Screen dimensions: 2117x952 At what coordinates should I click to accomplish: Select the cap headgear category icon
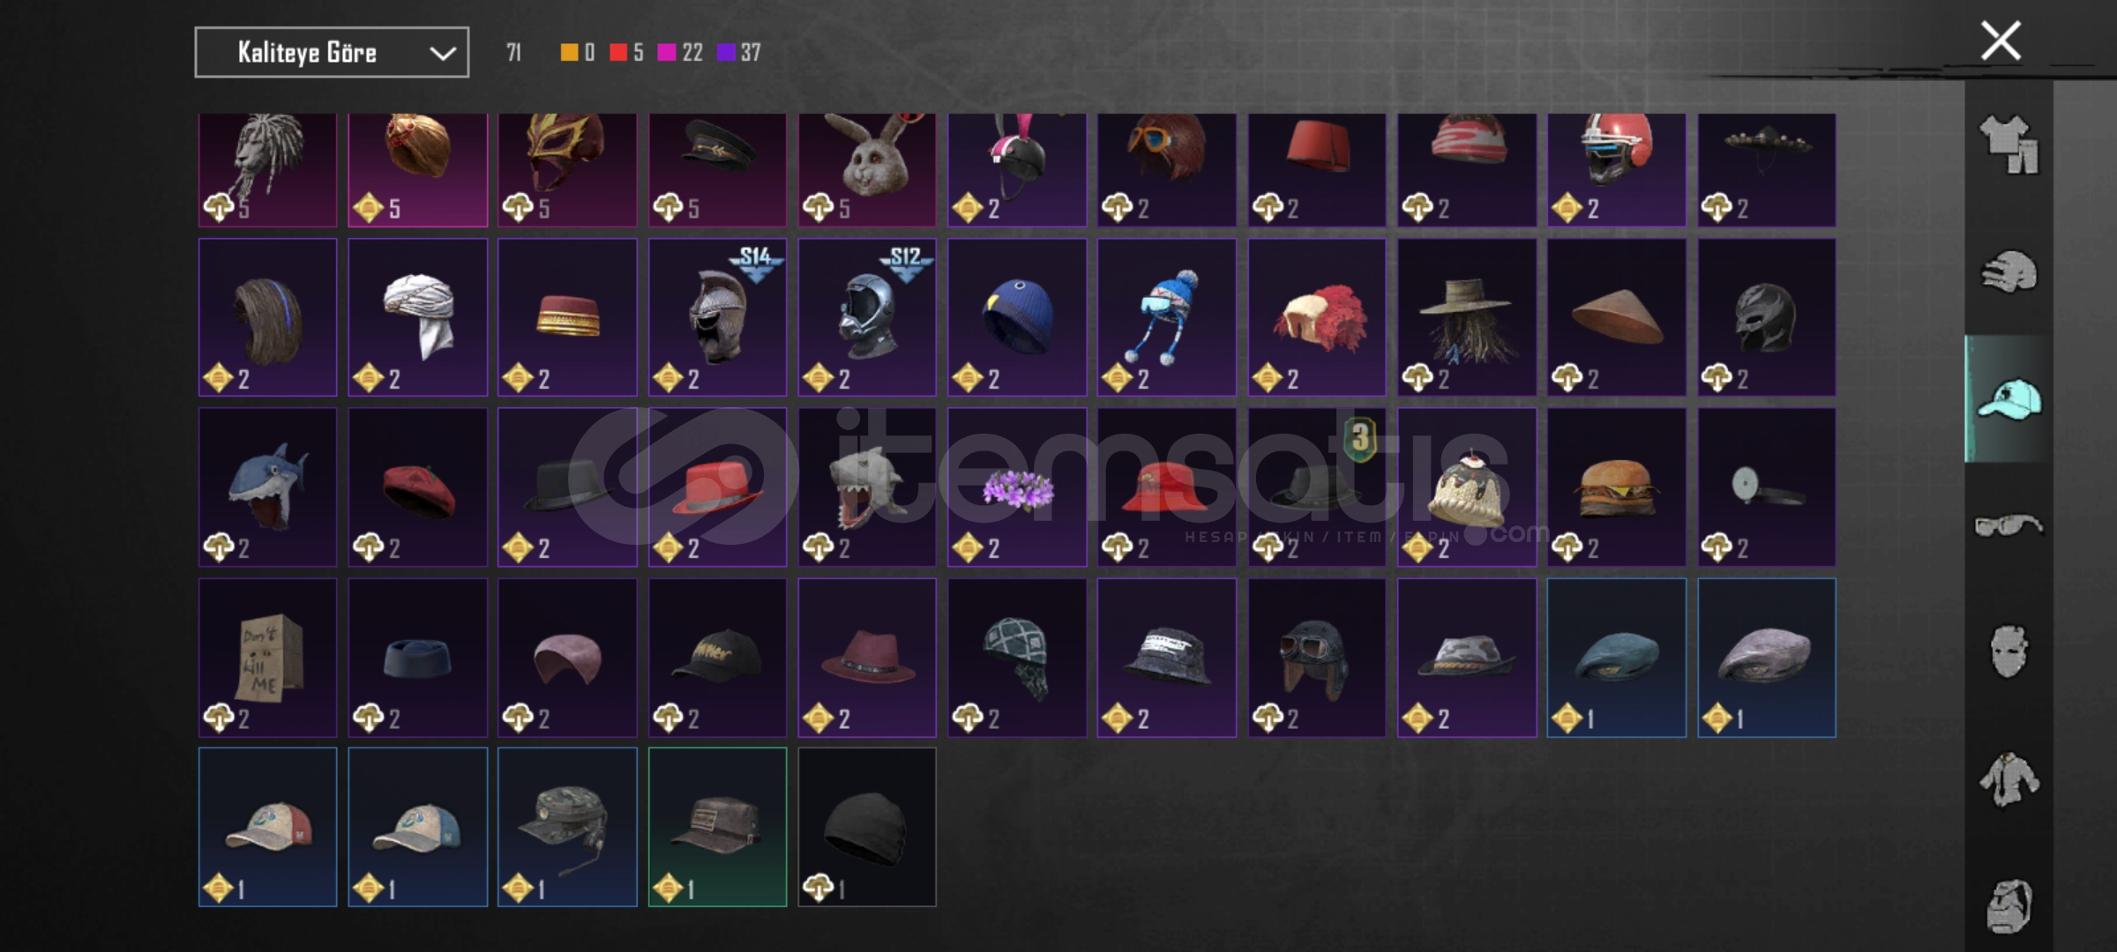[x=2009, y=398]
